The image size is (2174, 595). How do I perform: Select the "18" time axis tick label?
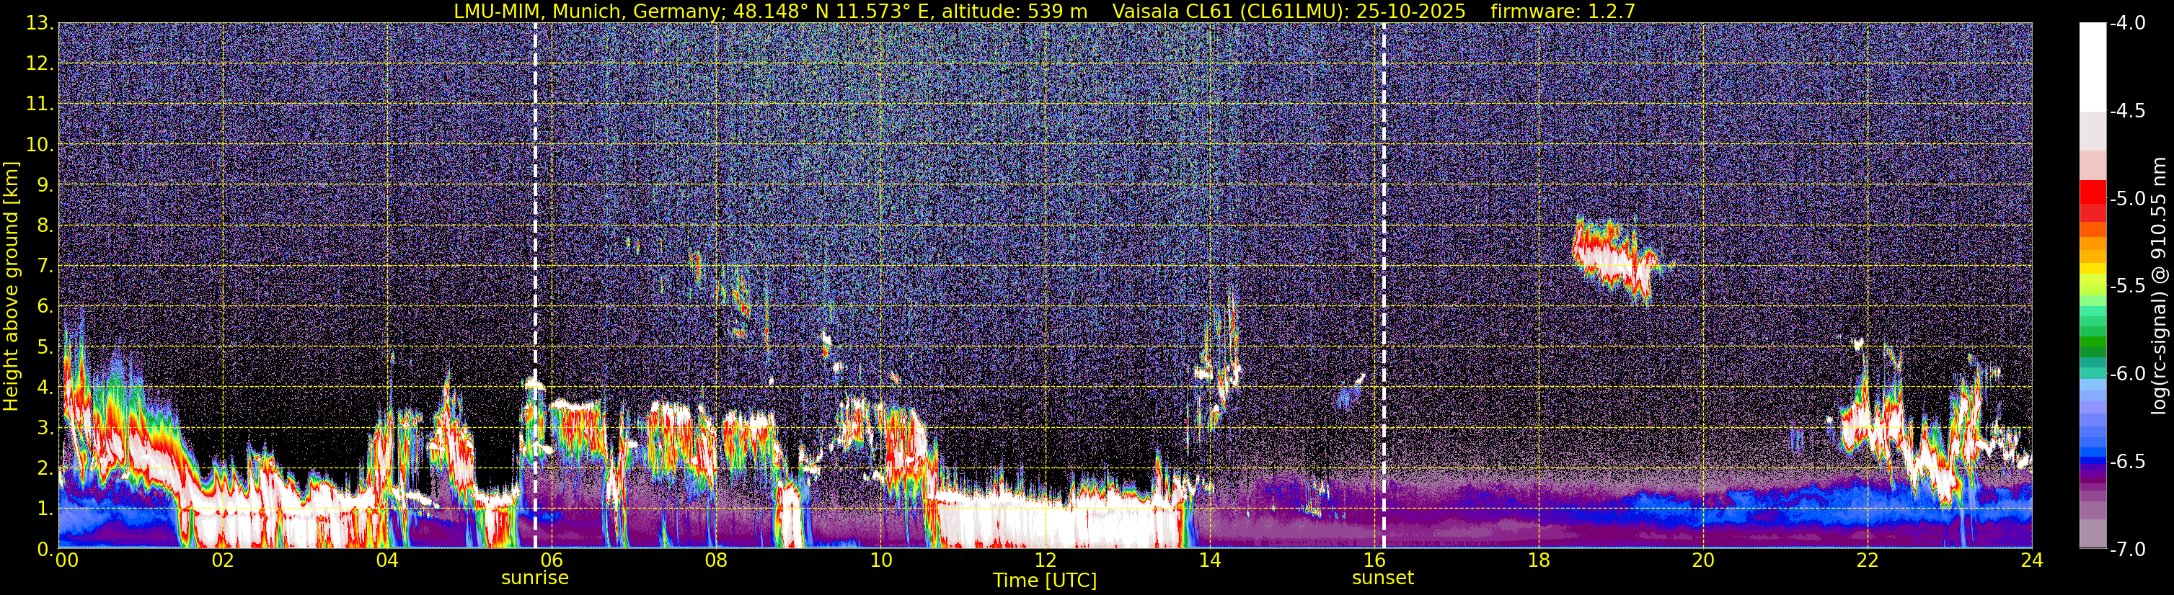coord(1539,560)
